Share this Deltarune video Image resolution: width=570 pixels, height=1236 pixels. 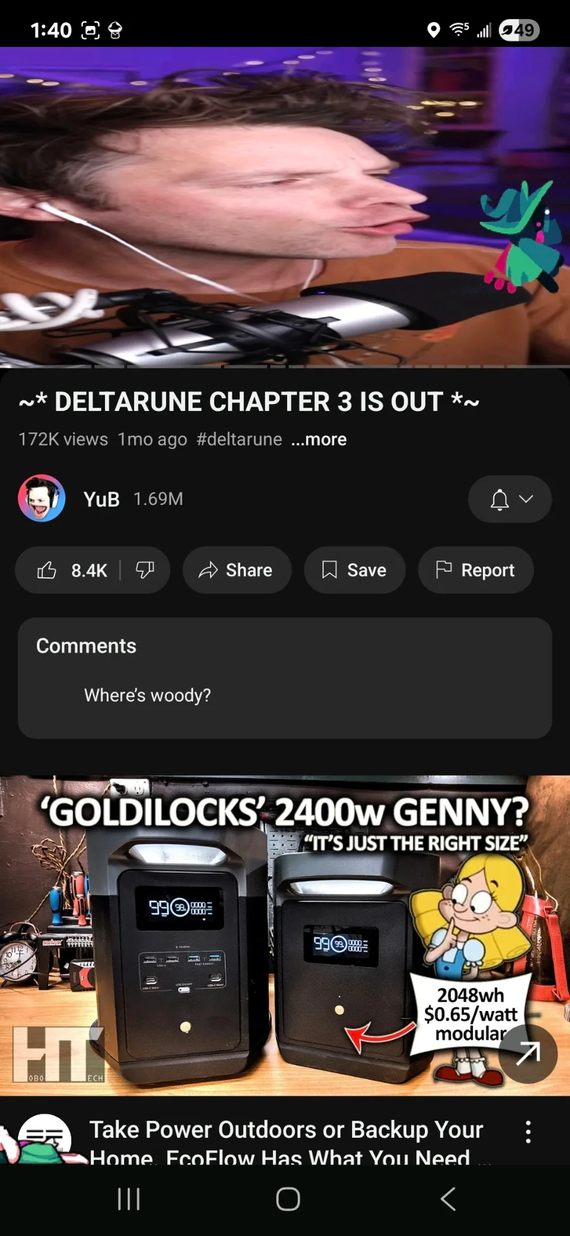237,570
